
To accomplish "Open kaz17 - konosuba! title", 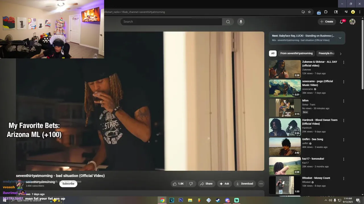I will (313, 159).
